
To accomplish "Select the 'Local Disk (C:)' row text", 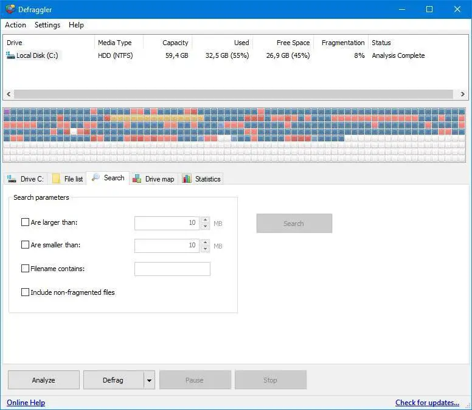I will [x=37, y=55].
